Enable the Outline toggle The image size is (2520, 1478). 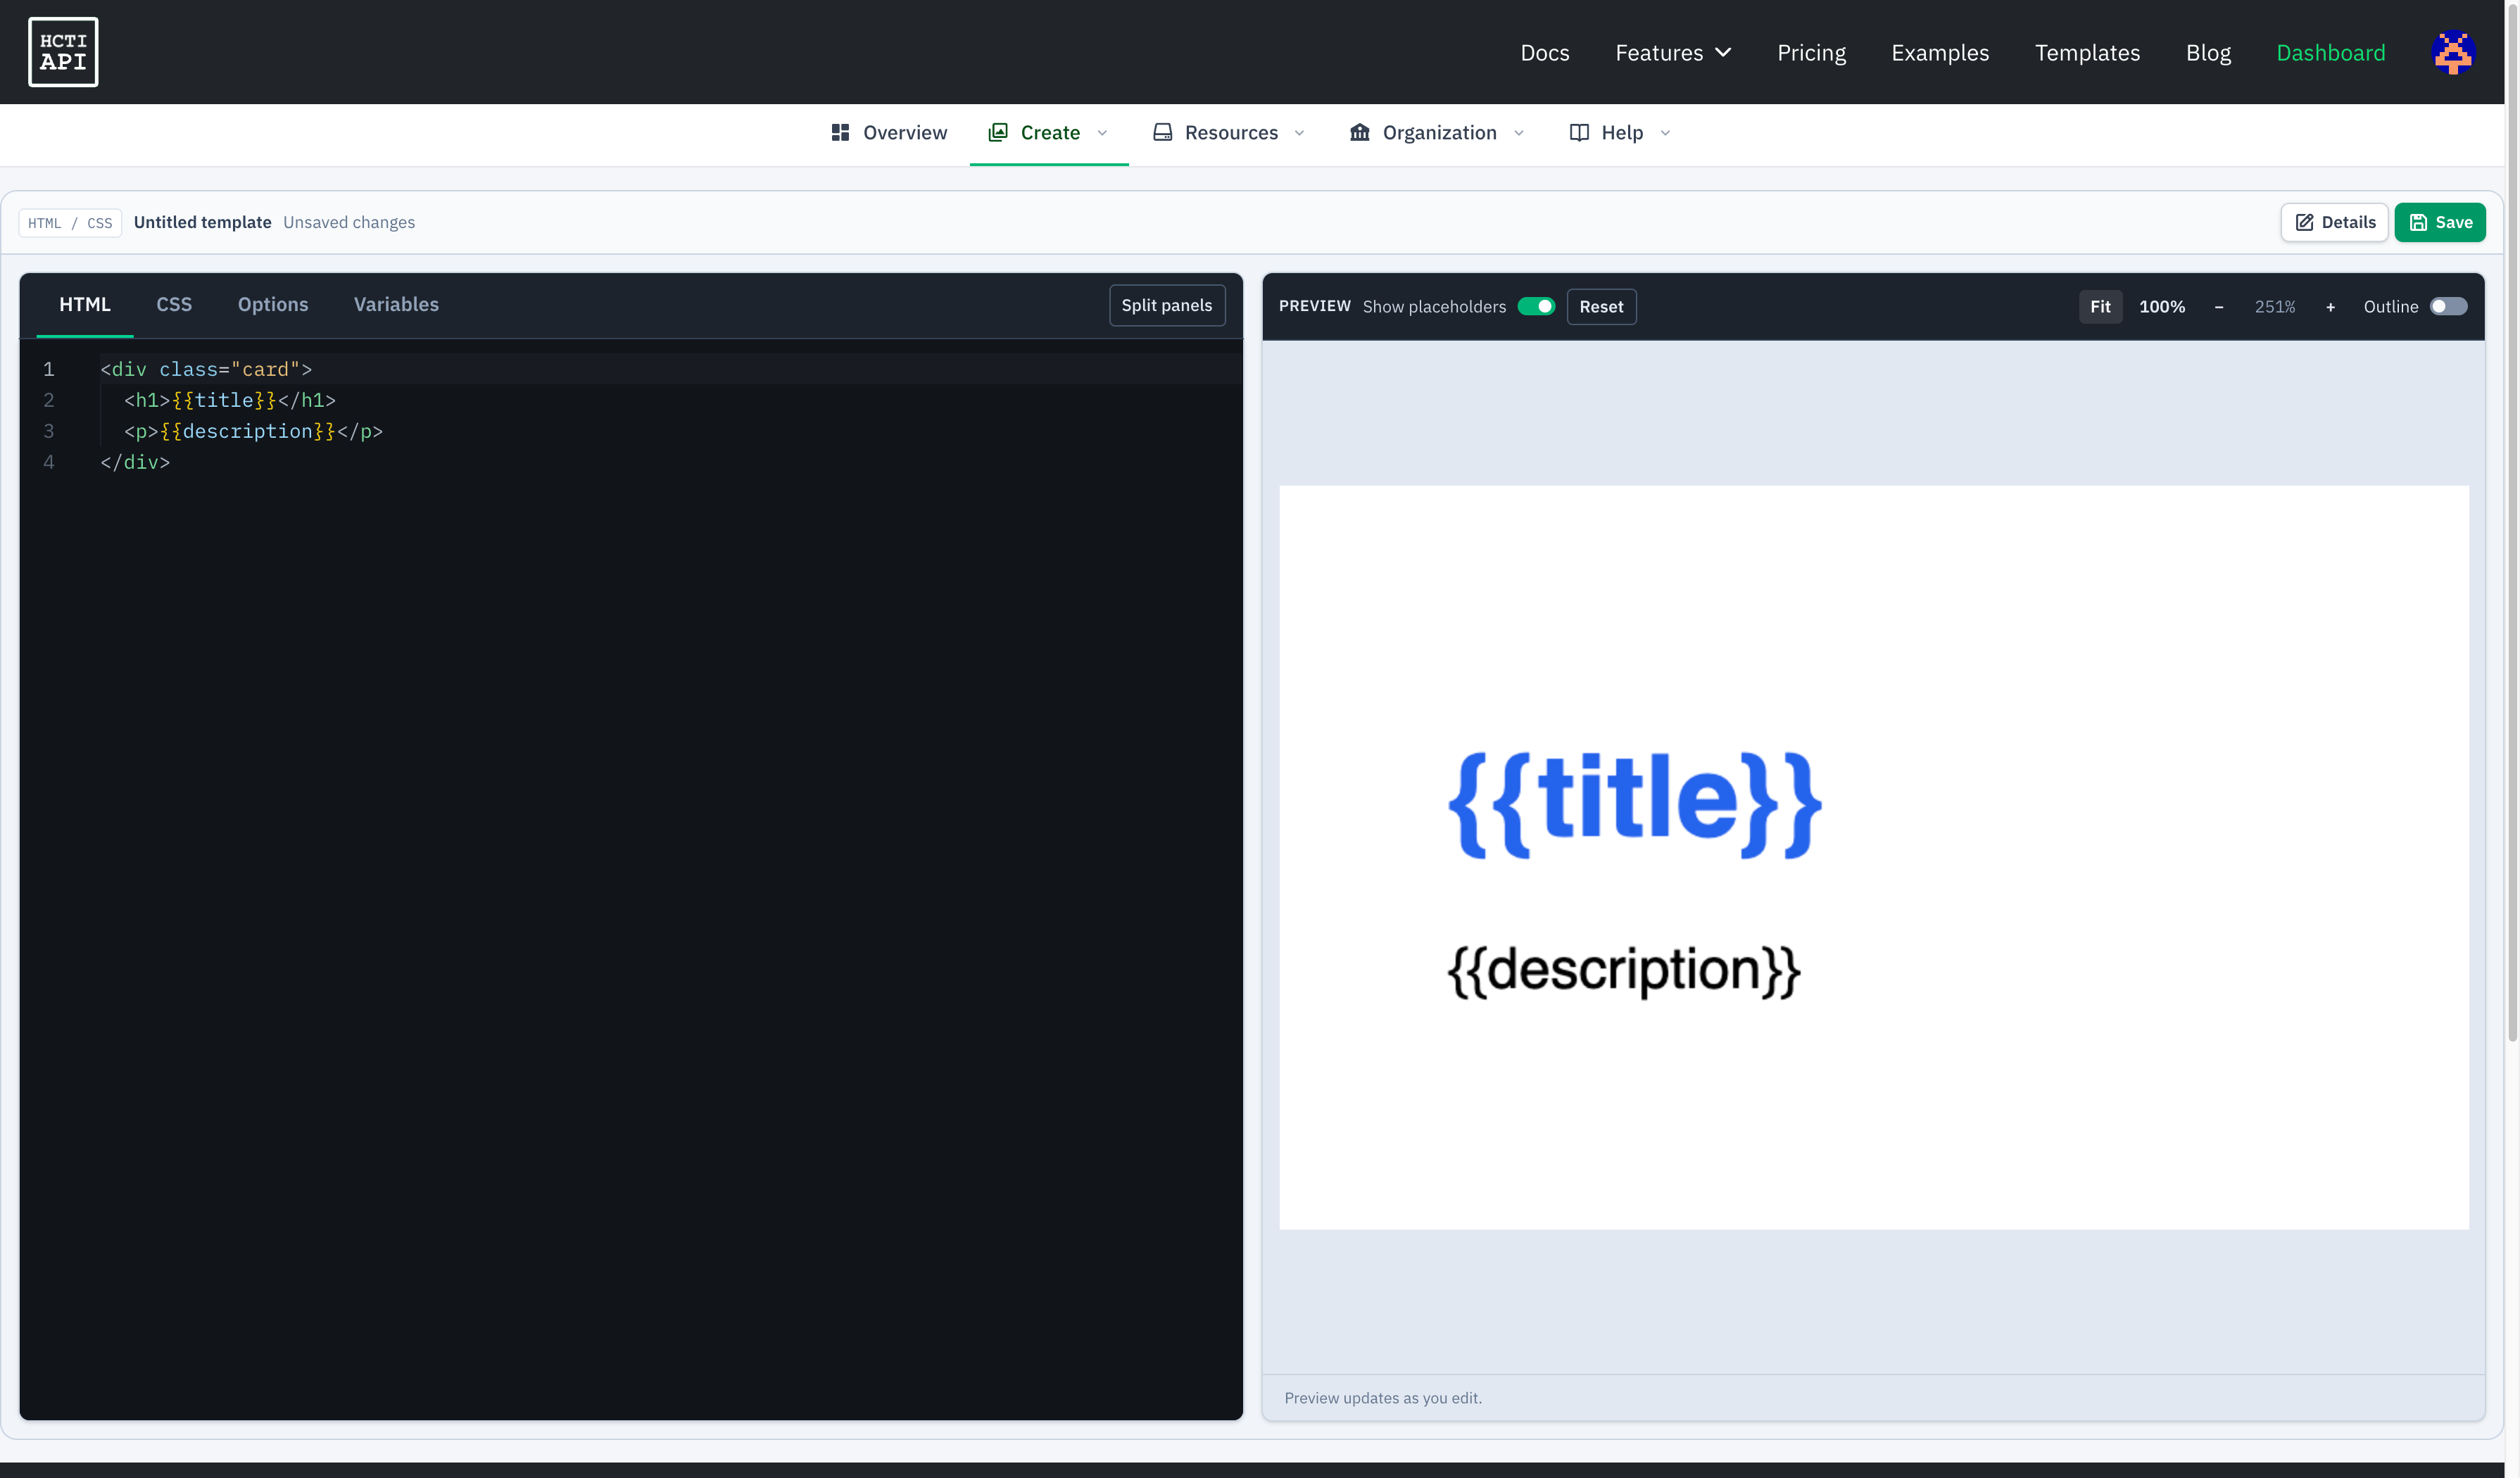tap(2448, 306)
